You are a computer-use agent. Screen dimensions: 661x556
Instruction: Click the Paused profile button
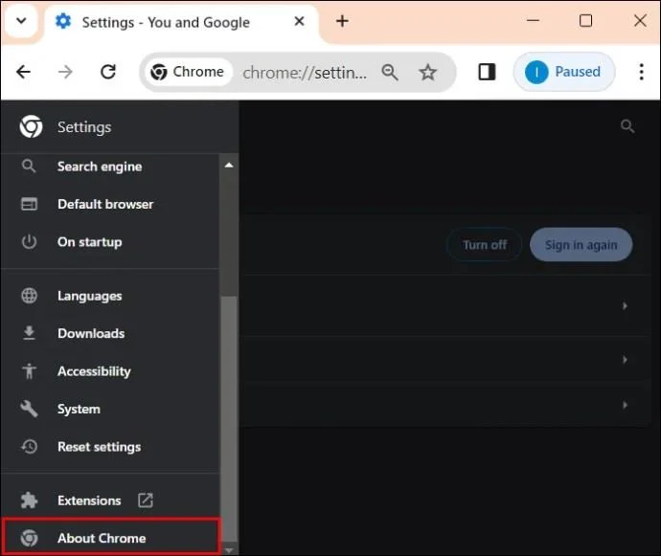coord(564,72)
